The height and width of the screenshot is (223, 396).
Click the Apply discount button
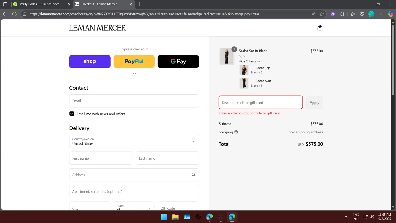coord(314,103)
